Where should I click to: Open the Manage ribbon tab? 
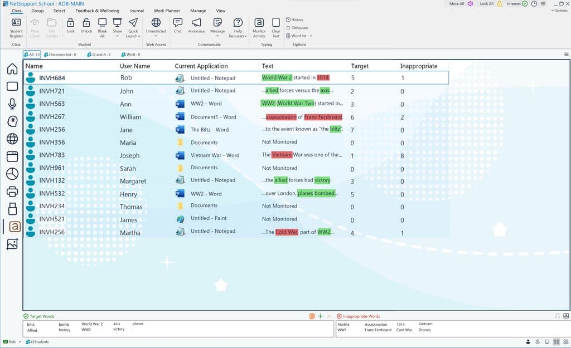tap(198, 11)
